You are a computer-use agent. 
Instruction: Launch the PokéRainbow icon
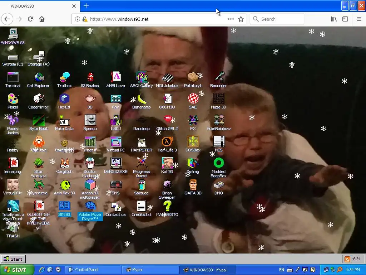[x=219, y=123]
